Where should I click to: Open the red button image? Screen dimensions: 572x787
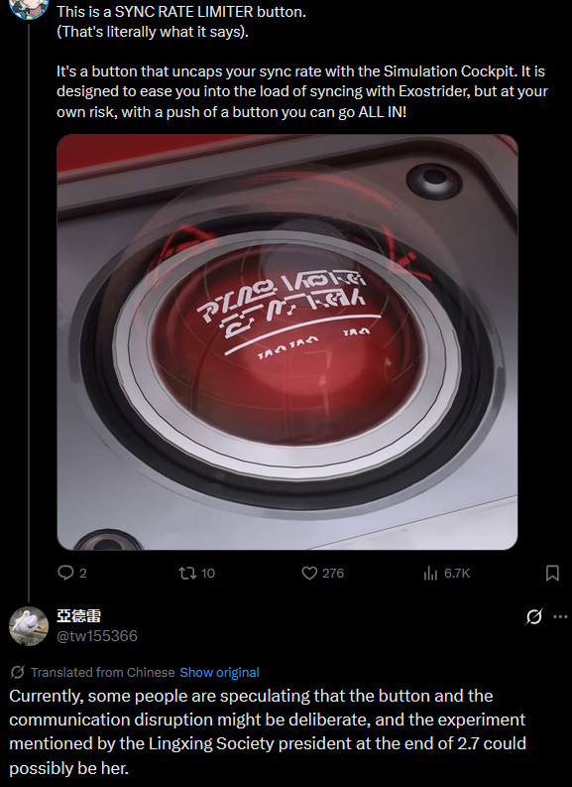point(287,341)
